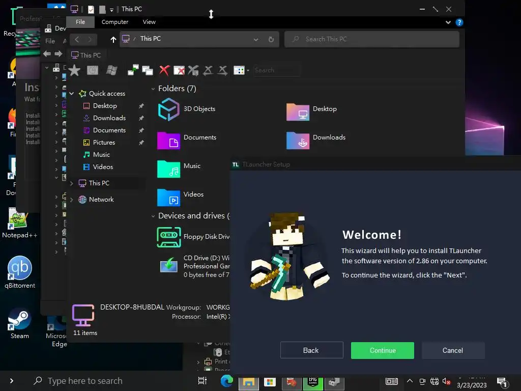Select Desktop under Quick access
Viewport: 521px width, 391px height.
(x=105, y=106)
